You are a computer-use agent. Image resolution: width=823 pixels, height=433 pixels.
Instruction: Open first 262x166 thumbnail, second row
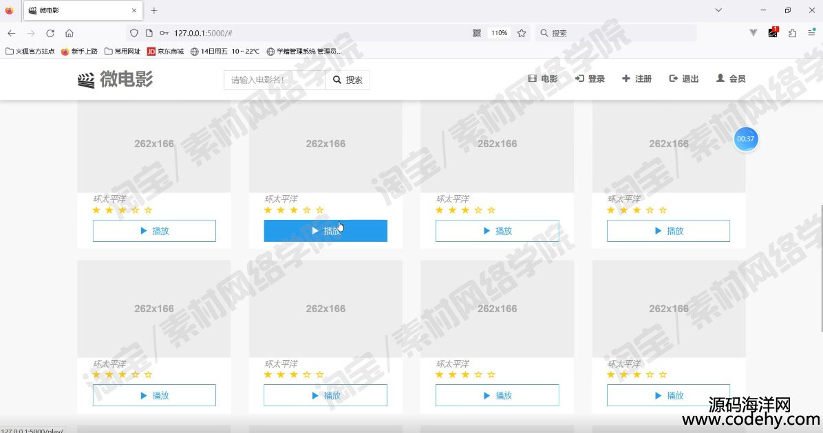[153, 309]
